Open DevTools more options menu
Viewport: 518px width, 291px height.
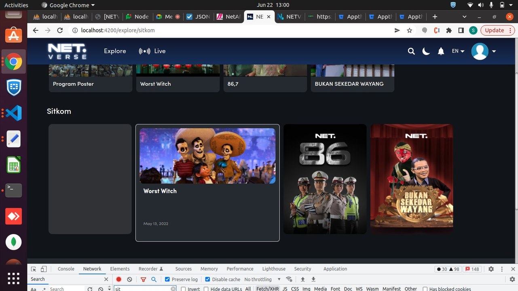click(503, 269)
